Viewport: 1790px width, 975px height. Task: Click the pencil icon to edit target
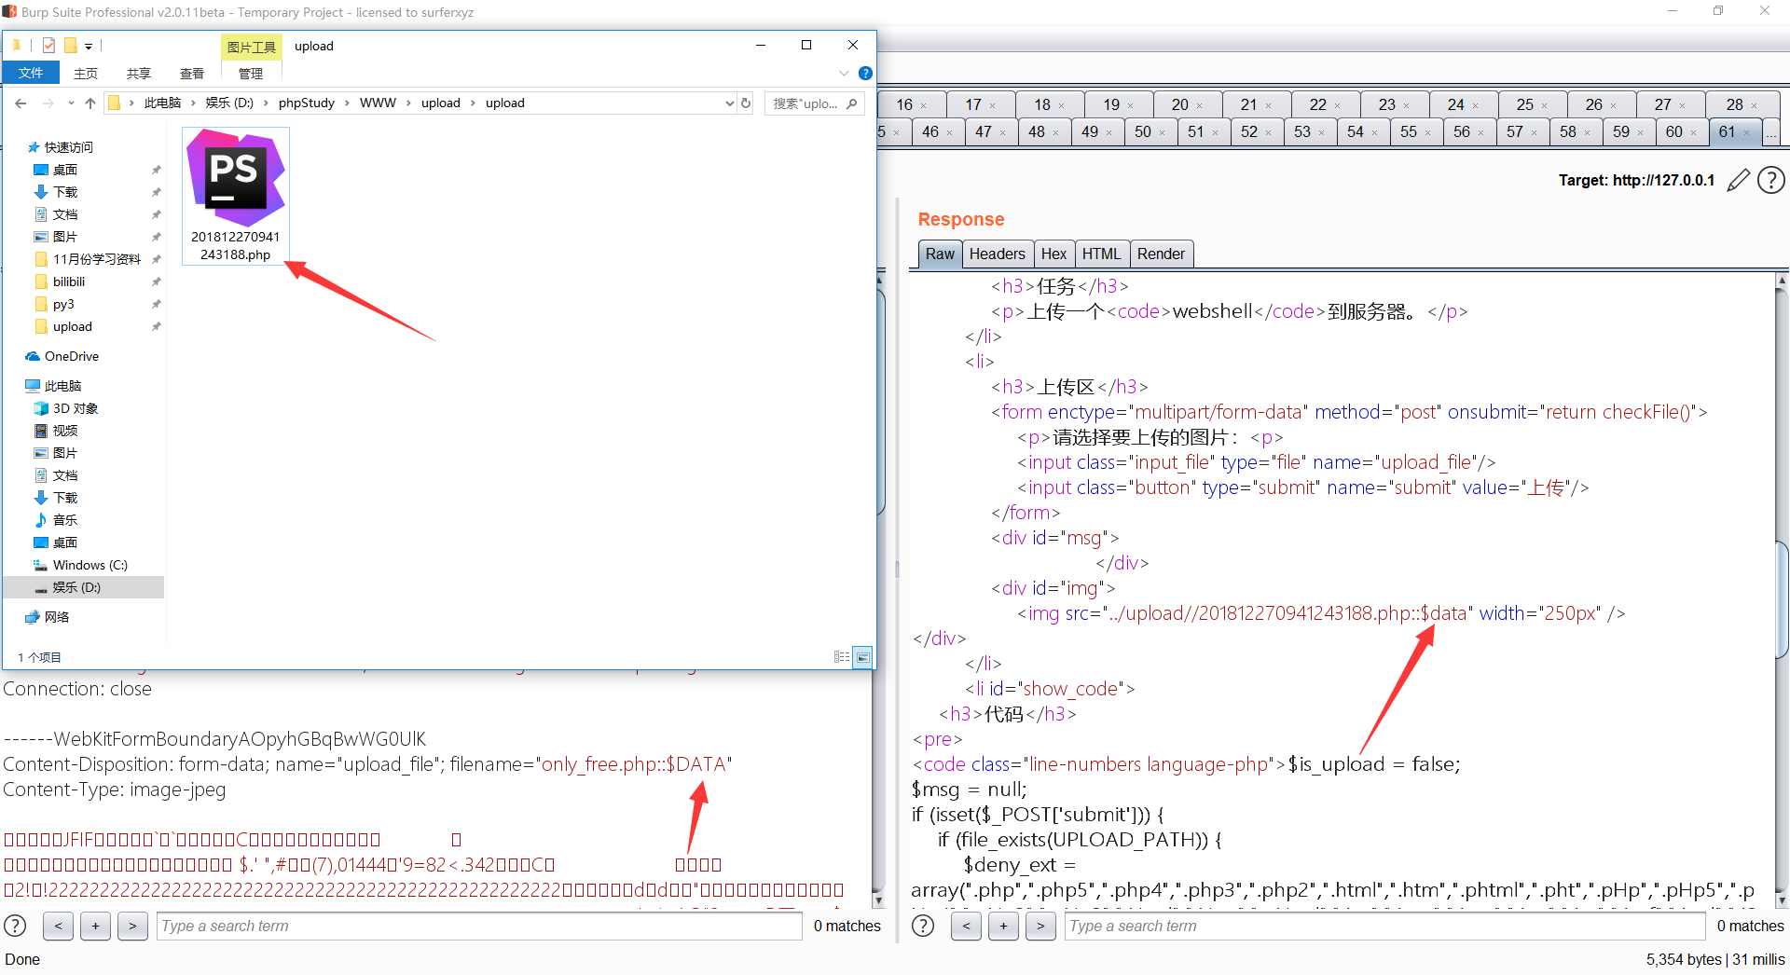click(x=1738, y=181)
